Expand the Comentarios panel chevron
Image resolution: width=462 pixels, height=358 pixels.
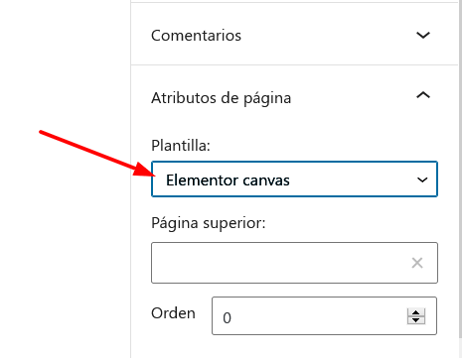tap(423, 35)
